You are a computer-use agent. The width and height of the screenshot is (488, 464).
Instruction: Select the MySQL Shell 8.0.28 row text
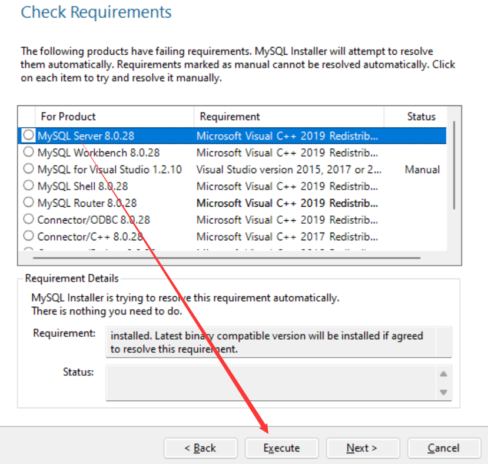[83, 186]
